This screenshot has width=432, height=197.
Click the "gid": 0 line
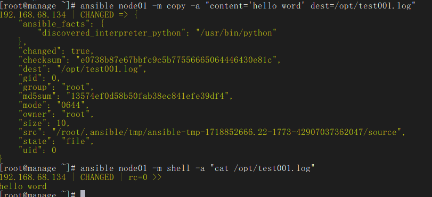click(x=39, y=78)
